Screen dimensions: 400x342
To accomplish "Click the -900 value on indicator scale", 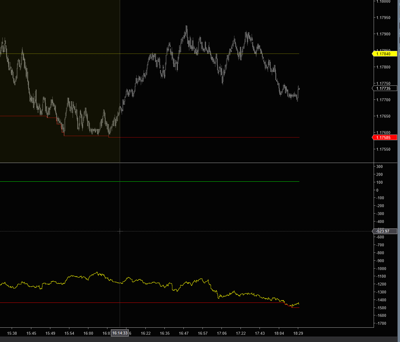I will tap(380, 261).
